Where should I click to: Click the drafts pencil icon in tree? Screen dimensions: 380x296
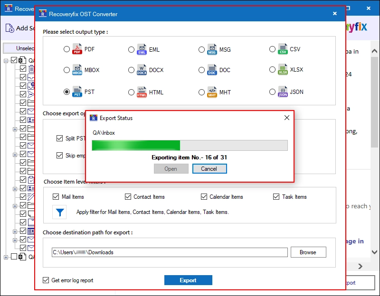coord(31,197)
